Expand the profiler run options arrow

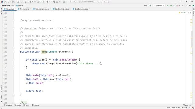pos(180,5)
